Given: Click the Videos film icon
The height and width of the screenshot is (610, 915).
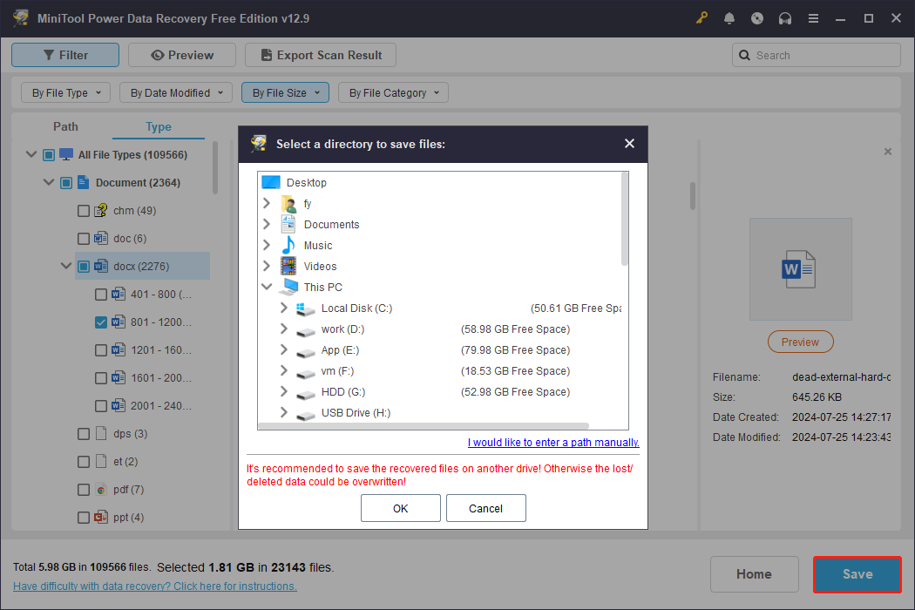Looking at the screenshot, I should 288,266.
